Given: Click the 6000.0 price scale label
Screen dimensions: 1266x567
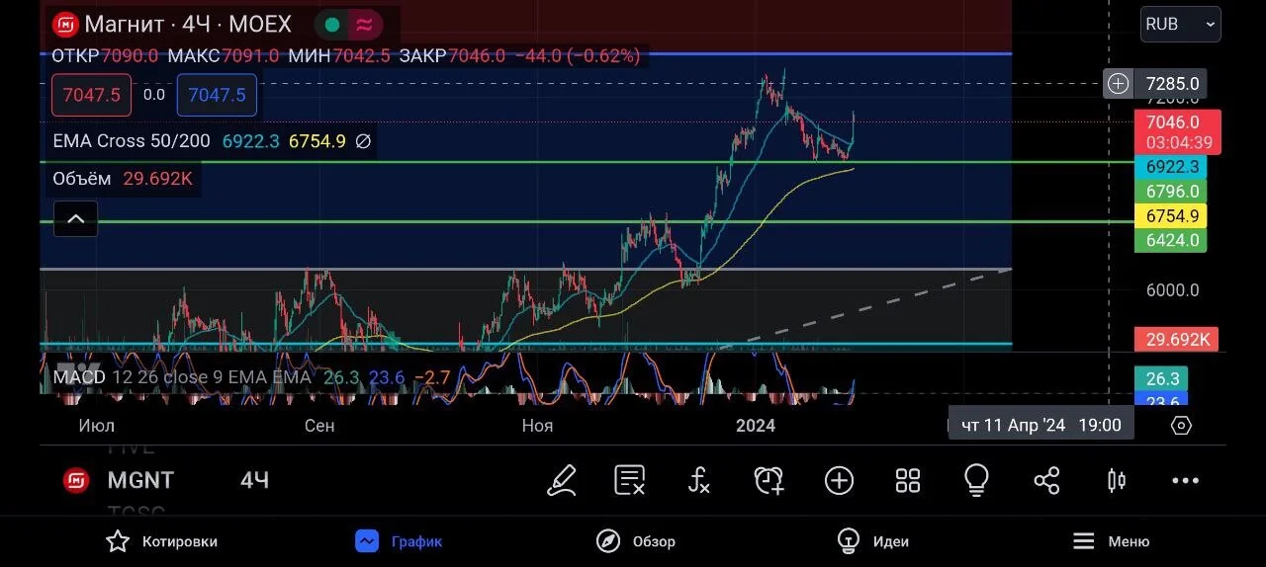Looking at the screenshot, I should 1172,290.
